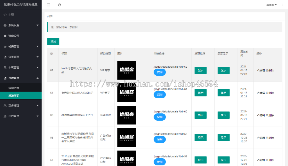Click the green 添加 button
The height and width of the screenshot is (166, 288).
click(x=53, y=41)
